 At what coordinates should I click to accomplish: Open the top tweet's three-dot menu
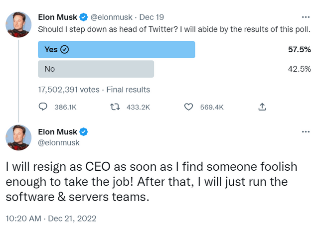pos(306,16)
